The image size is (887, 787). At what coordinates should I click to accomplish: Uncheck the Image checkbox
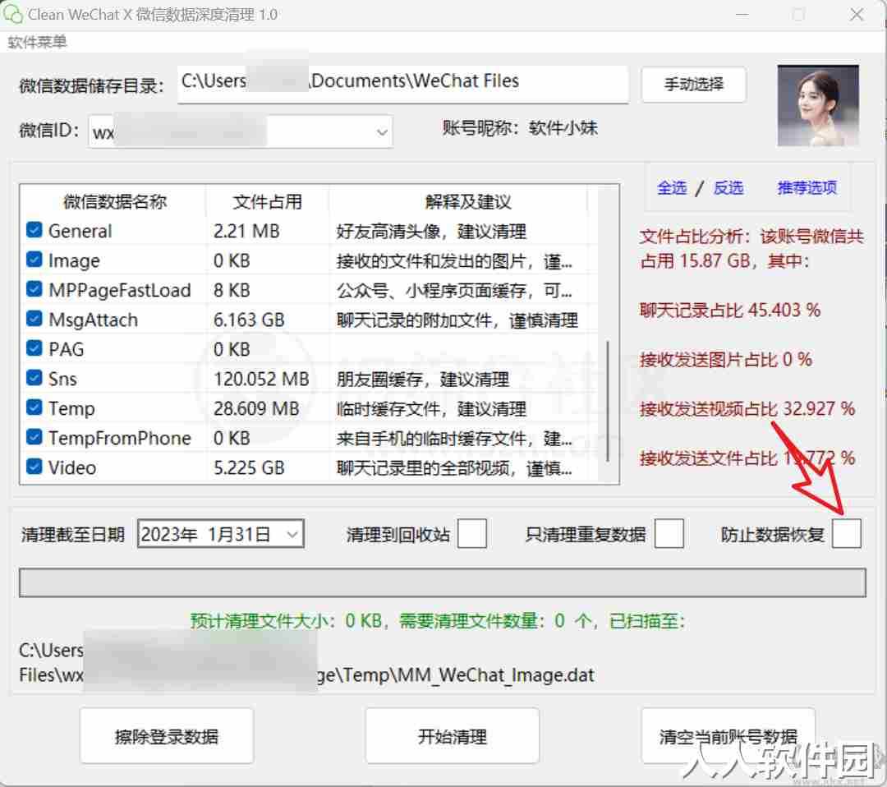(x=34, y=259)
